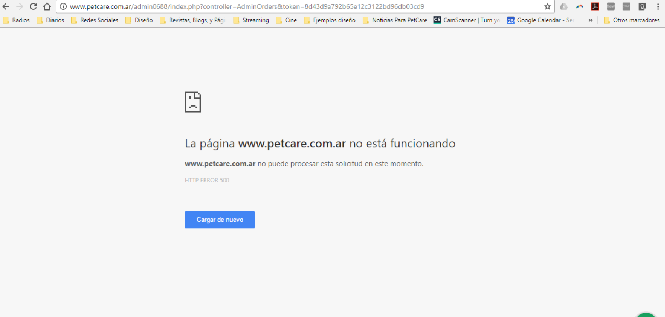Viewport: 665px width, 317px height.
Task: View site information icon in address bar
Action: [x=63, y=6]
